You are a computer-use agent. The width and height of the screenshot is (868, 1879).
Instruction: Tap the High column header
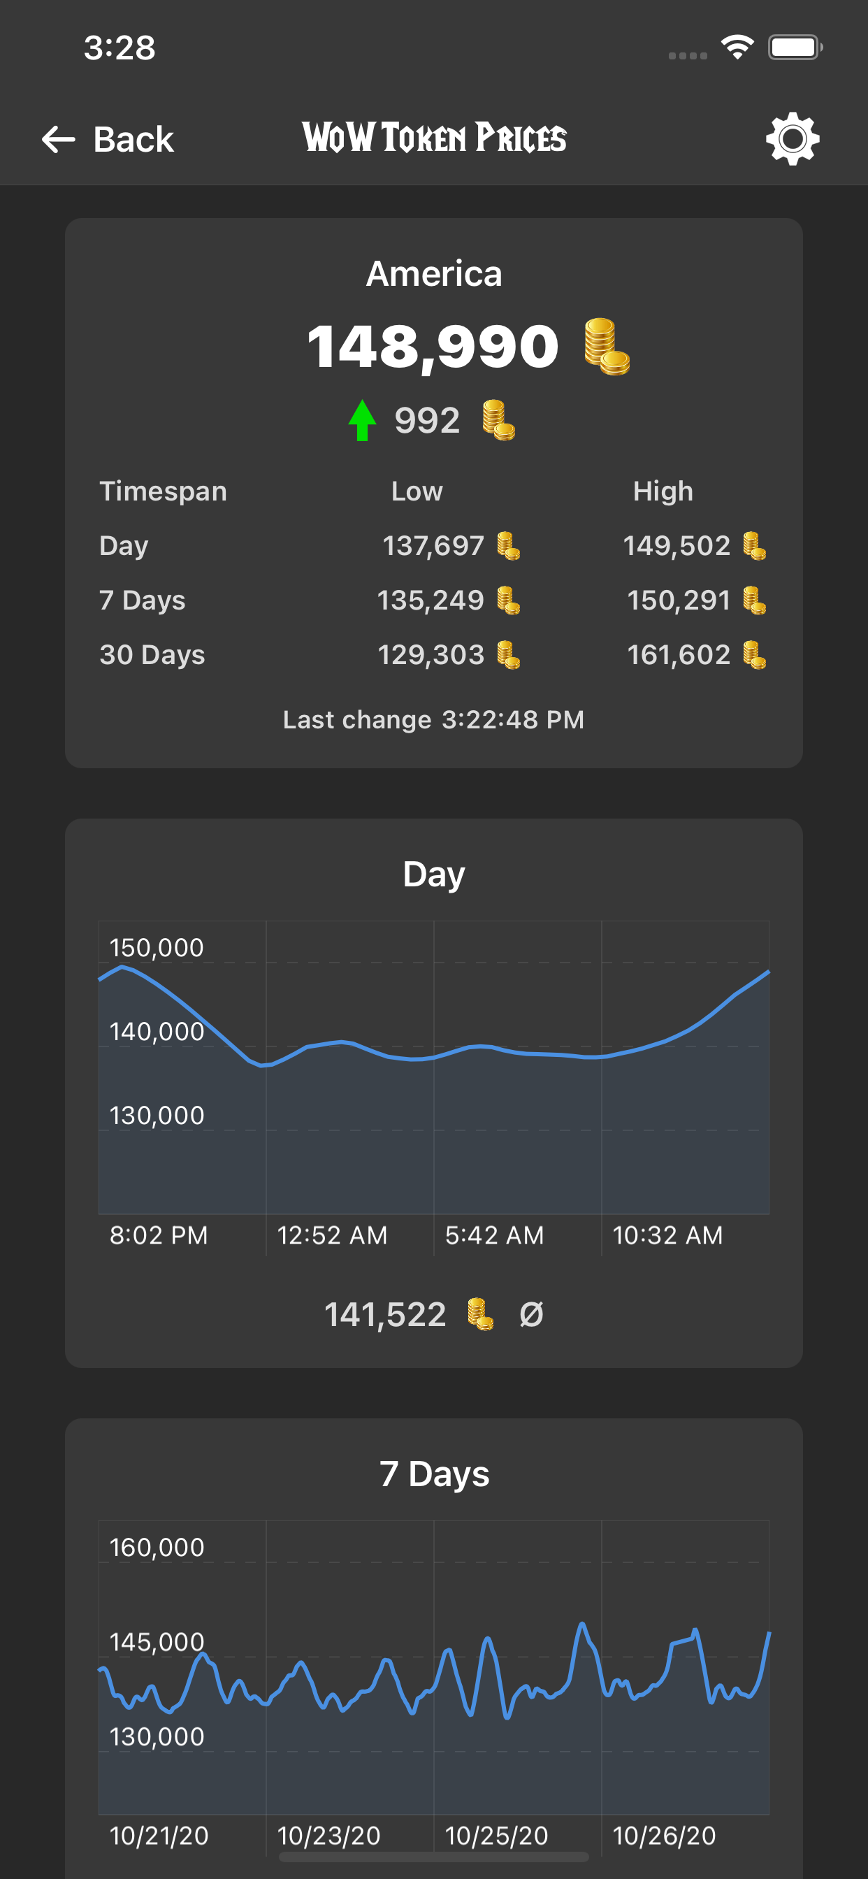[663, 491]
